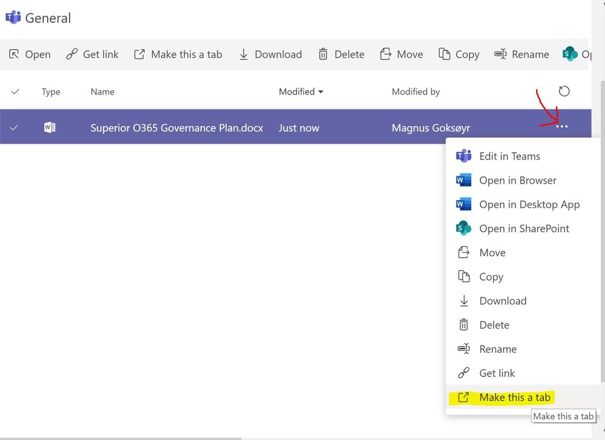Click the Copy icon in the context menu
Viewport: 605px width, 440px height.
pyautogui.click(x=463, y=276)
